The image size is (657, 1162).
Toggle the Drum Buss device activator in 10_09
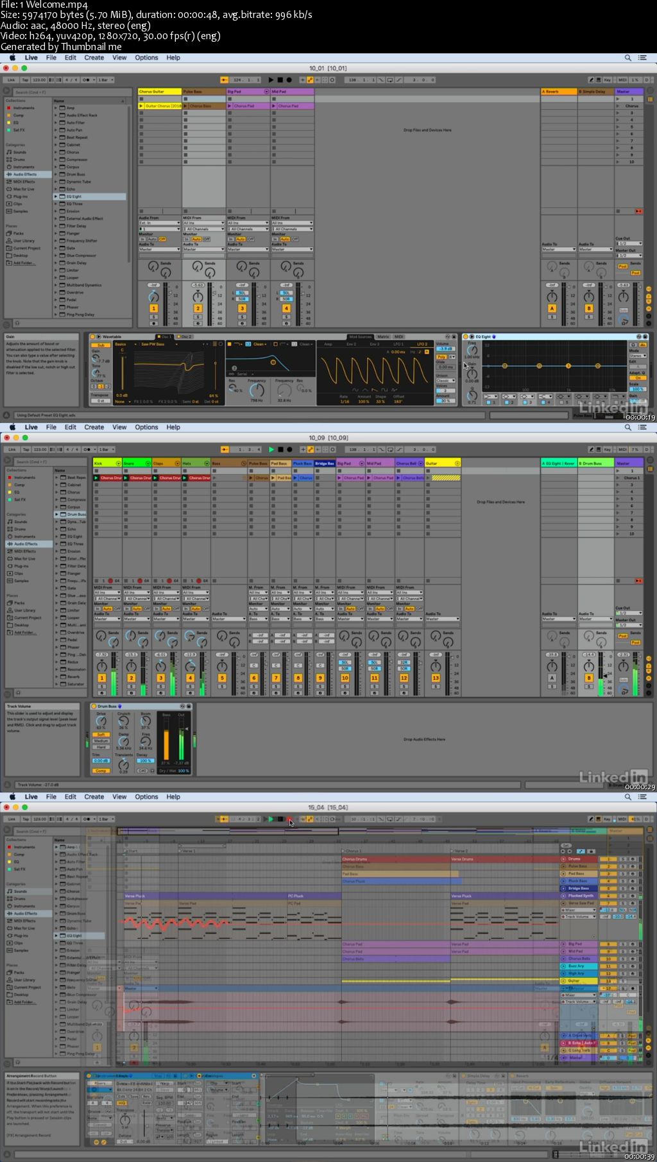tap(93, 706)
